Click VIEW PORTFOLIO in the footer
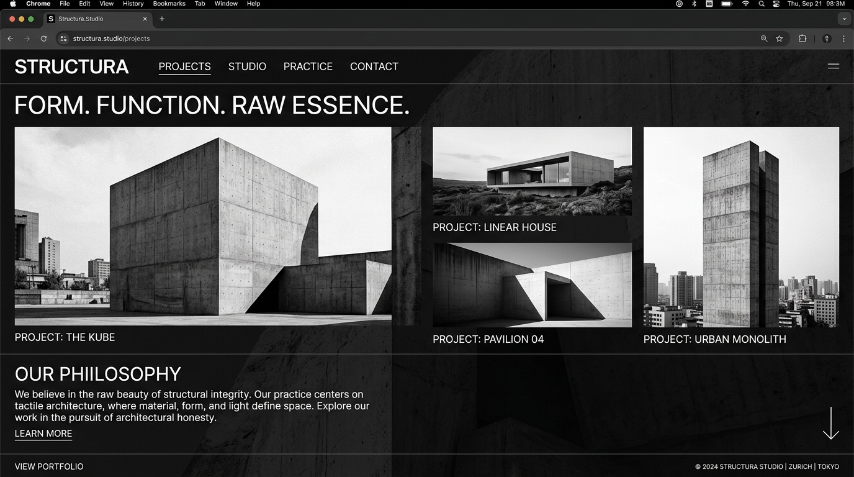Image resolution: width=854 pixels, height=477 pixels. 49,466
